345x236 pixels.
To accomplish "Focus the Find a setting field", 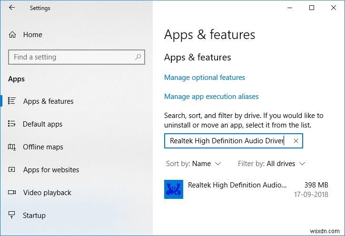I will coord(71,57).
